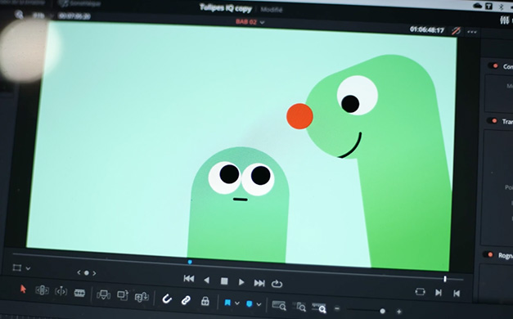Jump to last frame in viewer

tap(259, 283)
